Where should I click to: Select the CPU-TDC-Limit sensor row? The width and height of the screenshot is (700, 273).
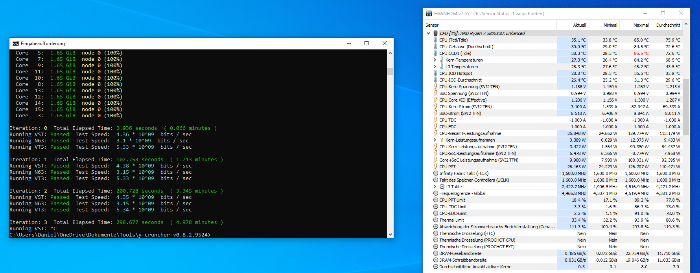[x=553, y=207]
